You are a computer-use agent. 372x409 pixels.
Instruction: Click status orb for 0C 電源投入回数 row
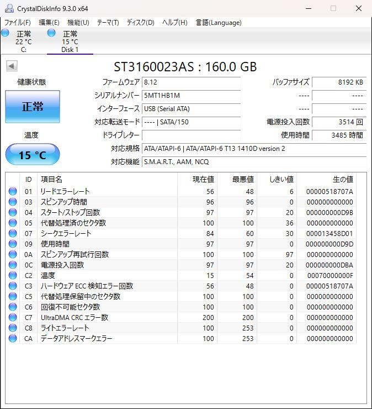13,265
